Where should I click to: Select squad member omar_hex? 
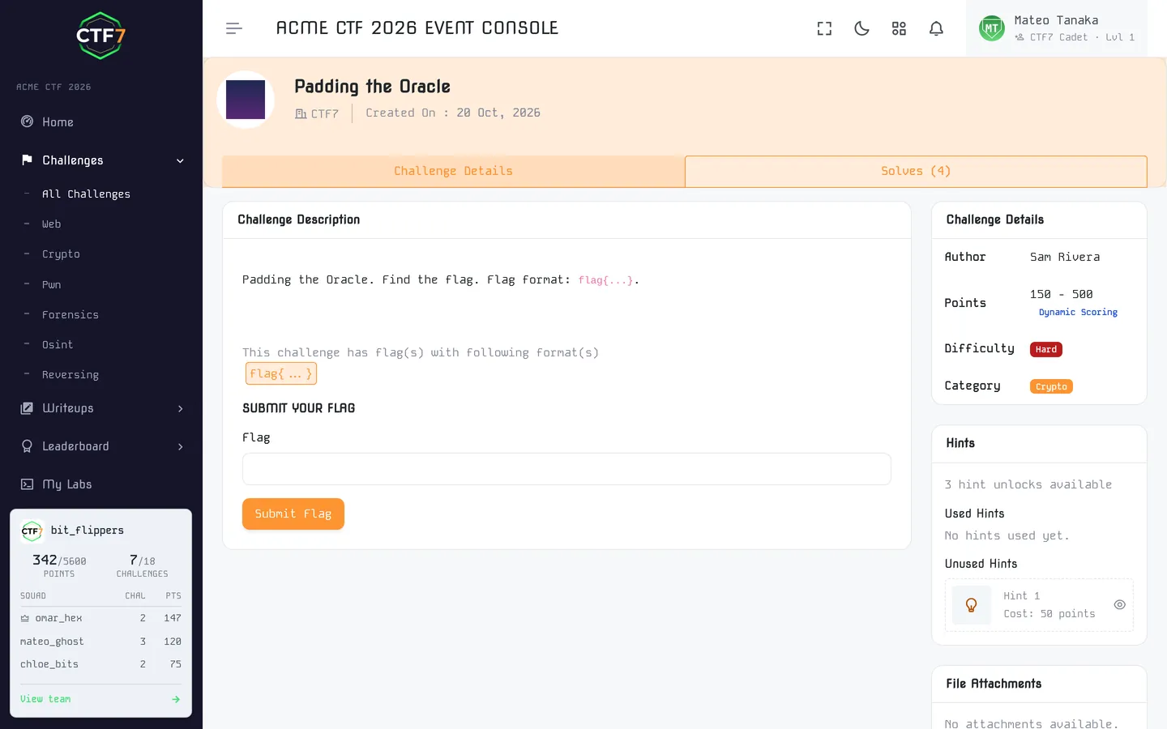58,618
